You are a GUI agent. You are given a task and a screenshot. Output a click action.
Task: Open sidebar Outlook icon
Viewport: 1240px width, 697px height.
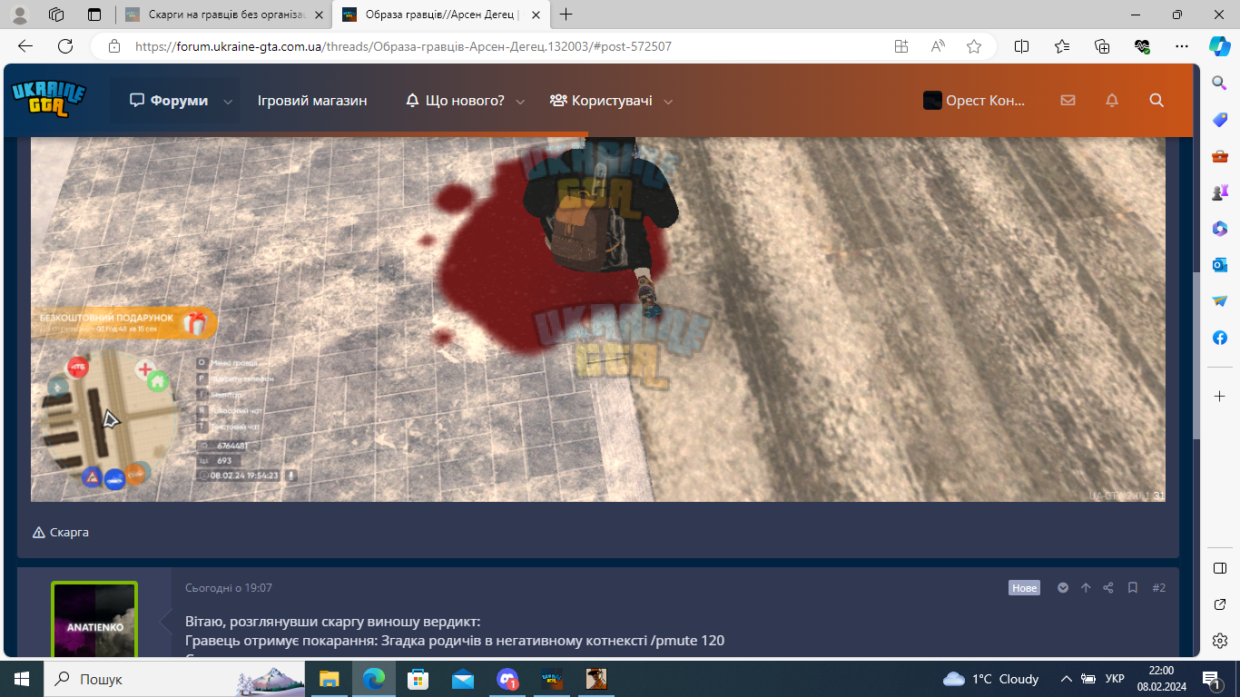point(1220,265)
